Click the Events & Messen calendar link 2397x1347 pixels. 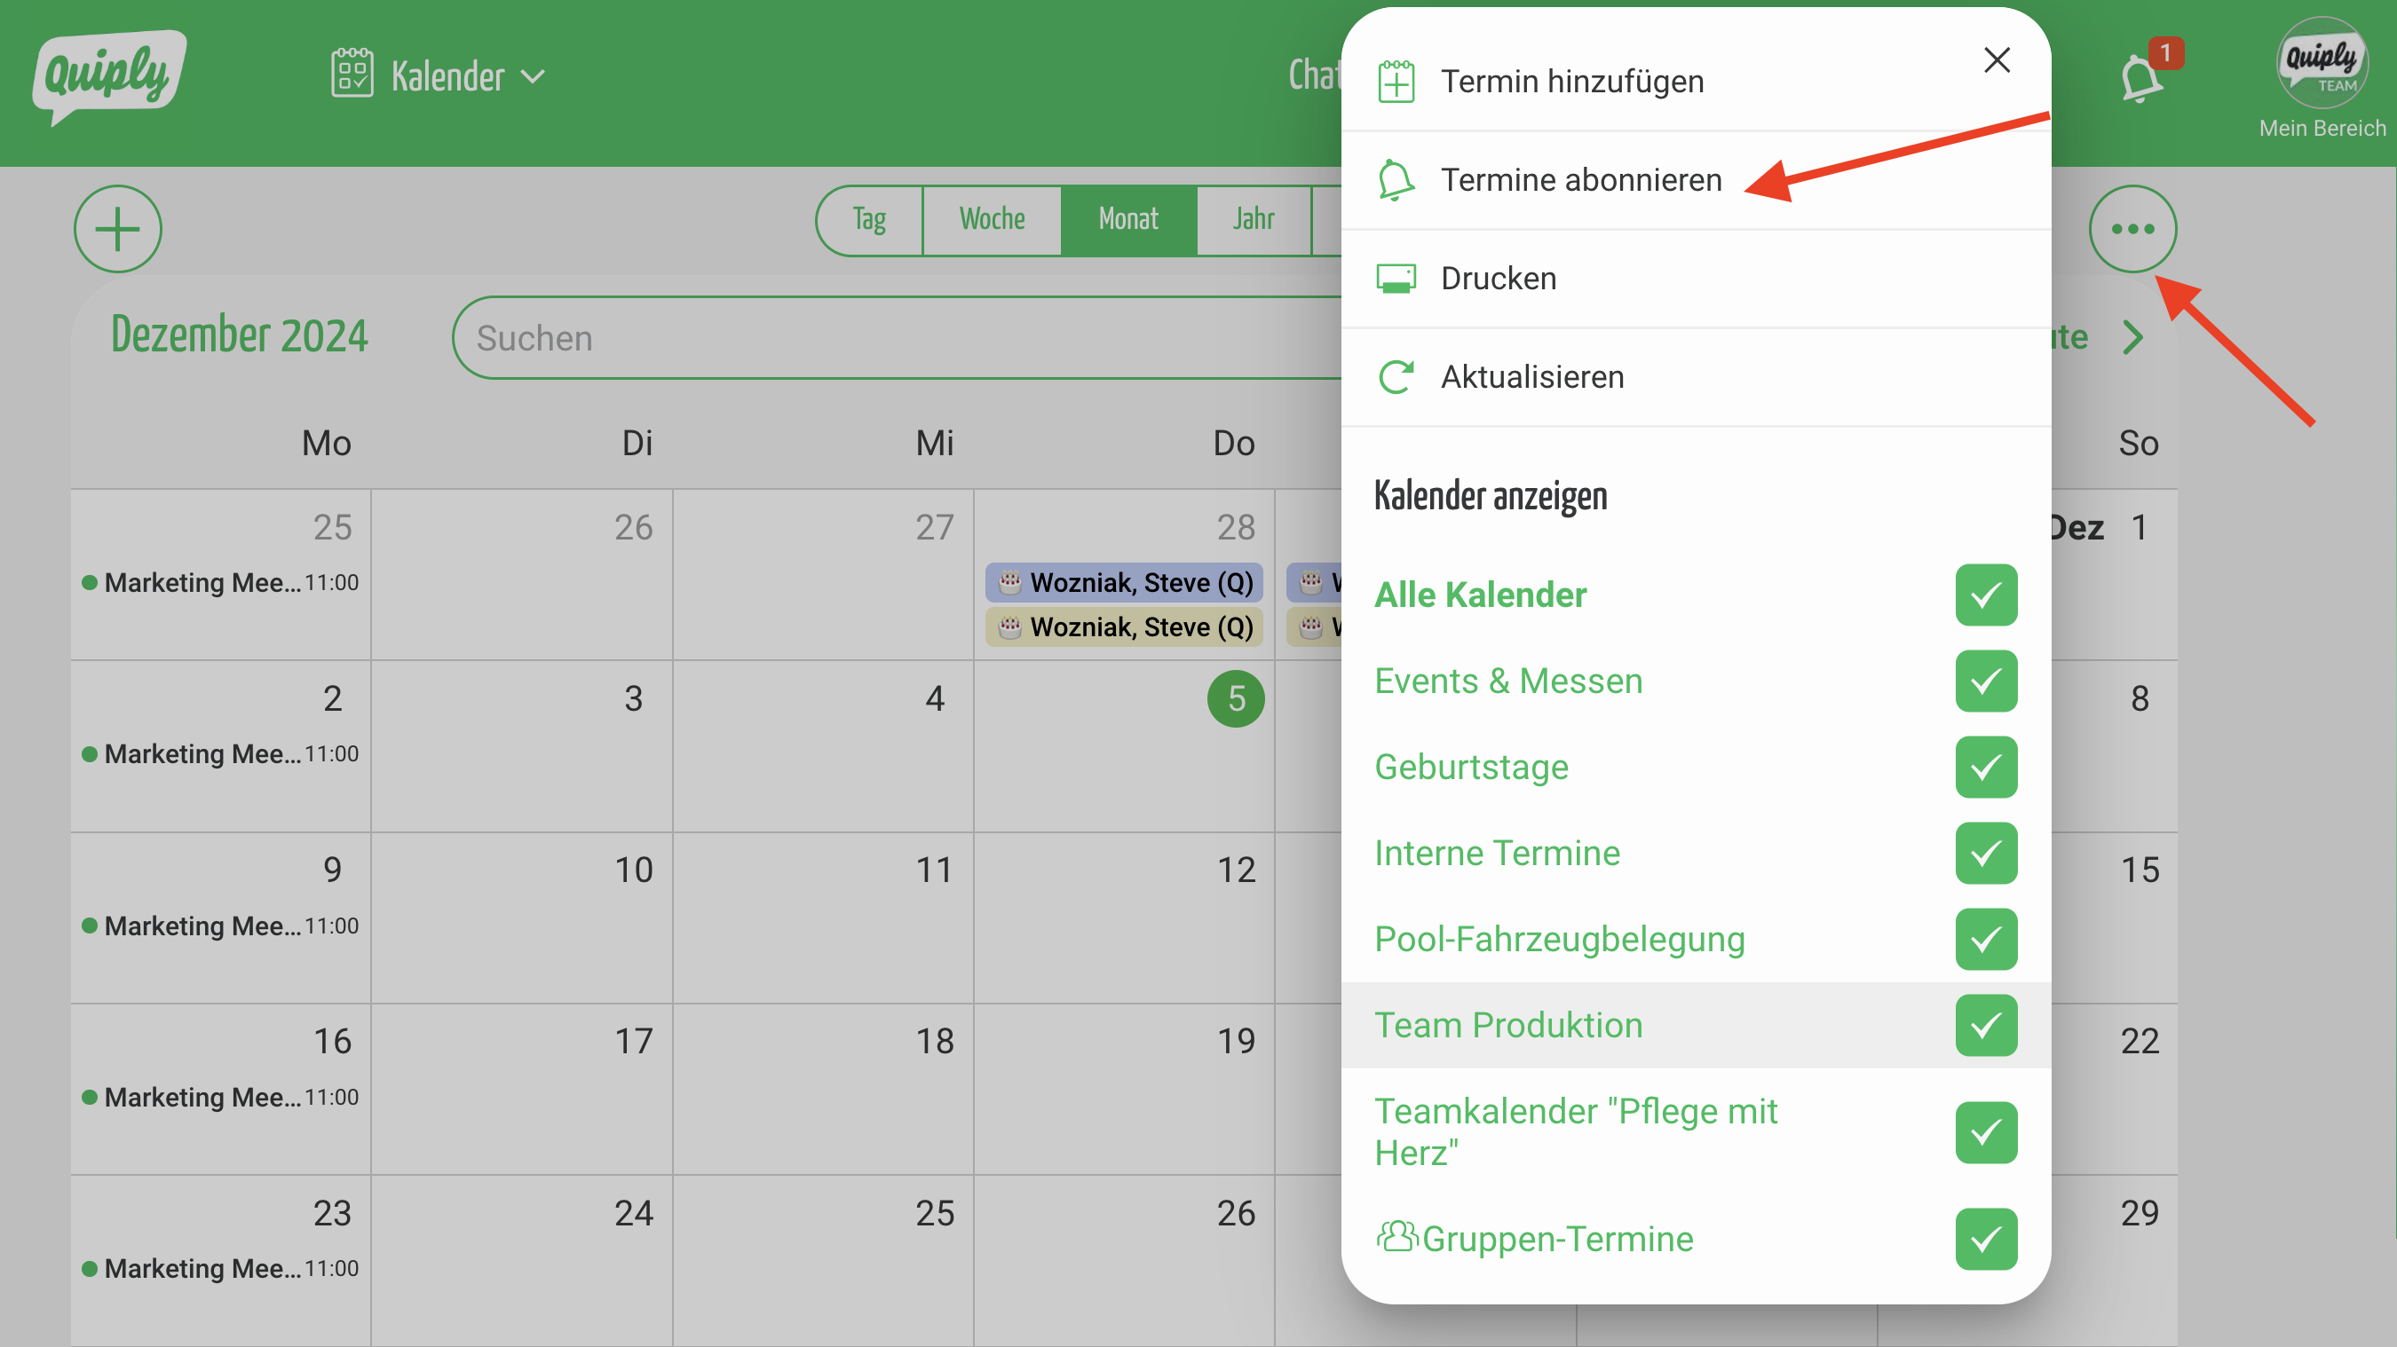(1507, 681)
